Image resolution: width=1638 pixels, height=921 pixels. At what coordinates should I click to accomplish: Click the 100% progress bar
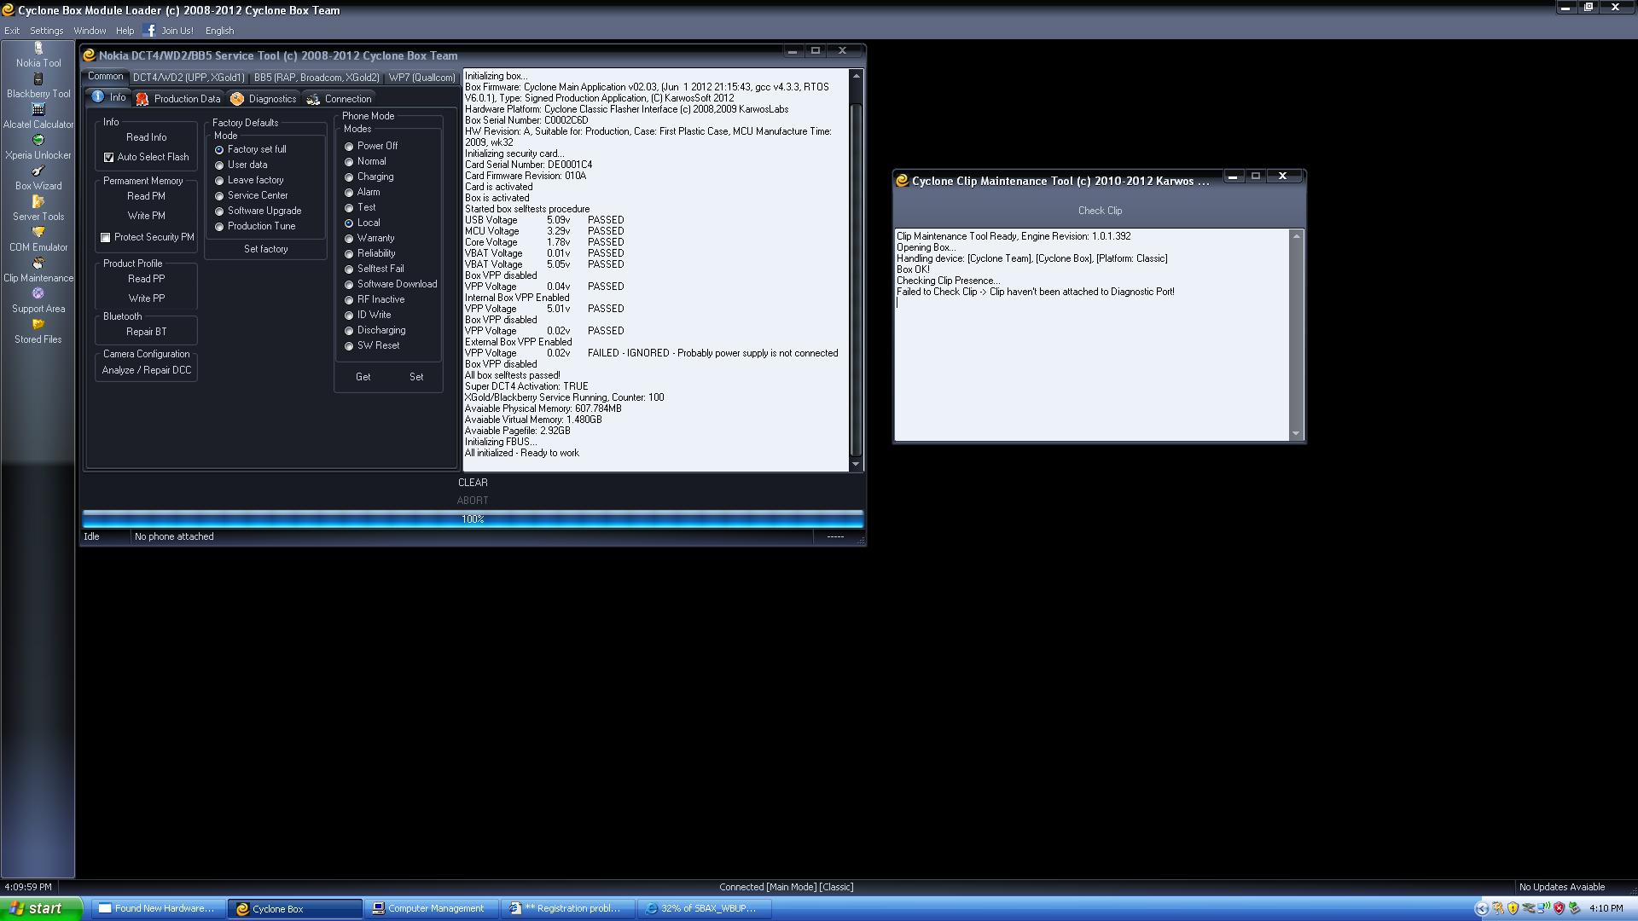473,518
